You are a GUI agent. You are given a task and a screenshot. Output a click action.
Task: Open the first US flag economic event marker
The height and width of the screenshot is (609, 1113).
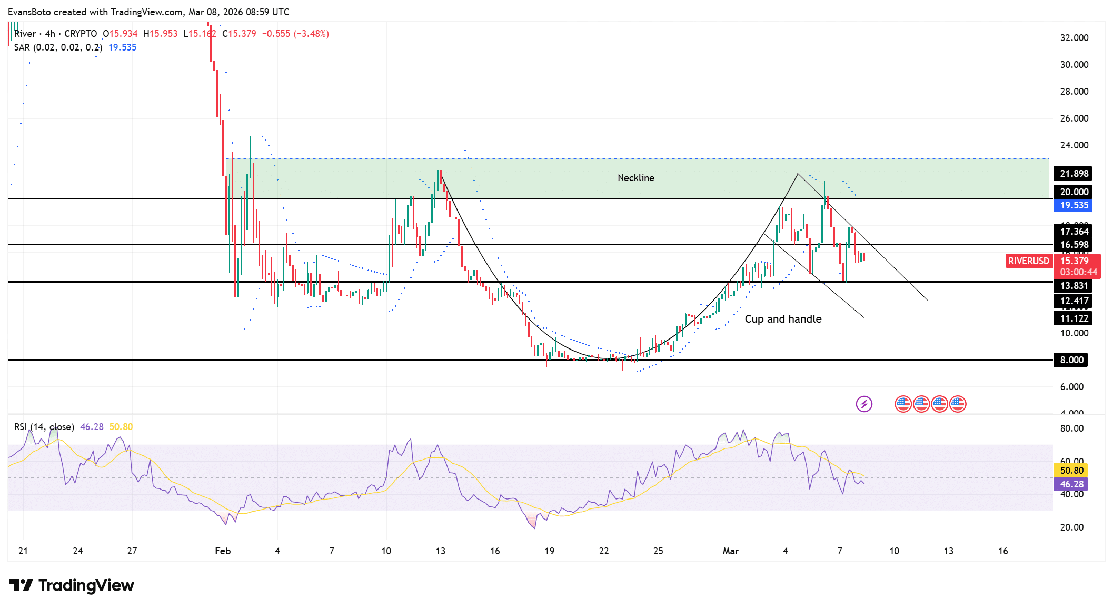[904, 404]
